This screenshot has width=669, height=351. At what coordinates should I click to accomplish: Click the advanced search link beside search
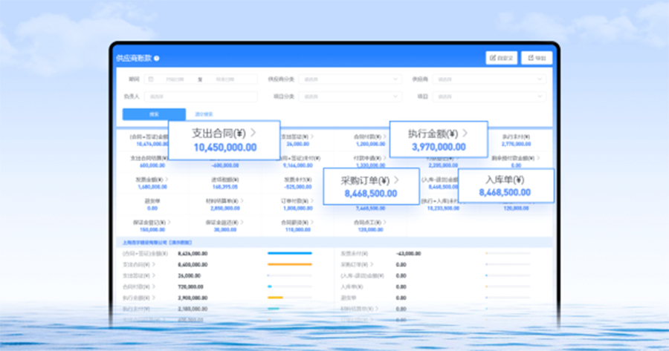point(204,114)
